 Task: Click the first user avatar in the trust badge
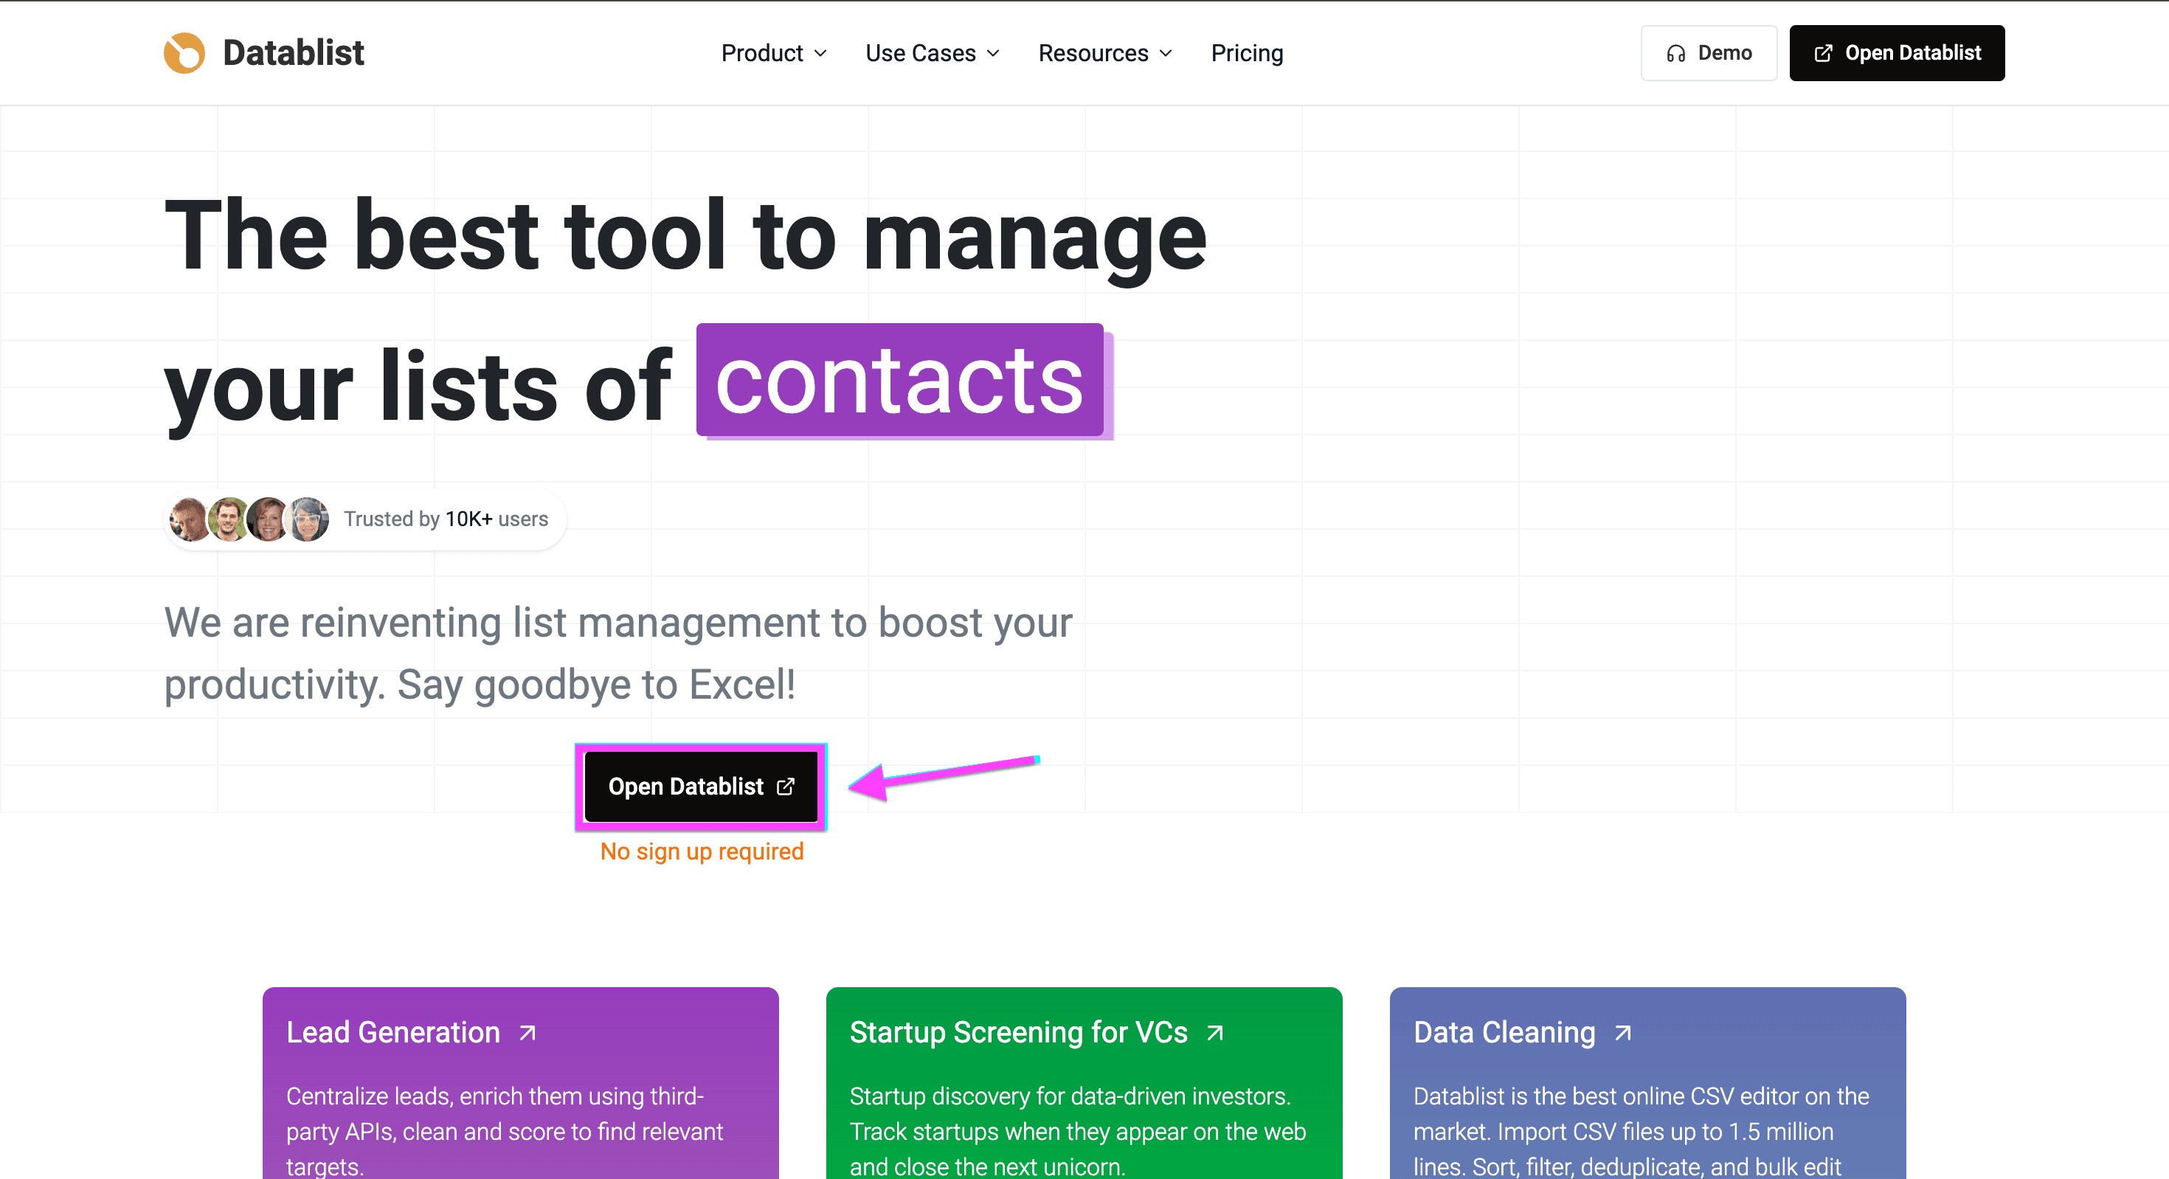pos(190,519)
